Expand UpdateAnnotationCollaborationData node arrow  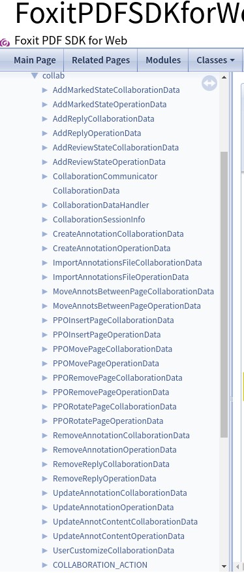(45, 493)
